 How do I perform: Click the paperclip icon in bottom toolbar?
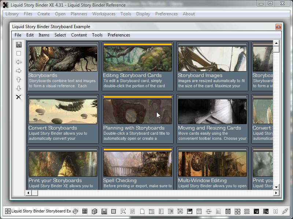285,211
